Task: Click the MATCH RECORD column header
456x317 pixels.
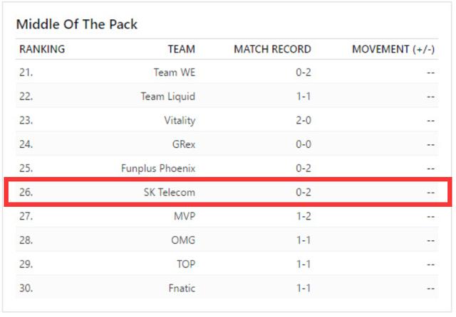Action: 272,49
